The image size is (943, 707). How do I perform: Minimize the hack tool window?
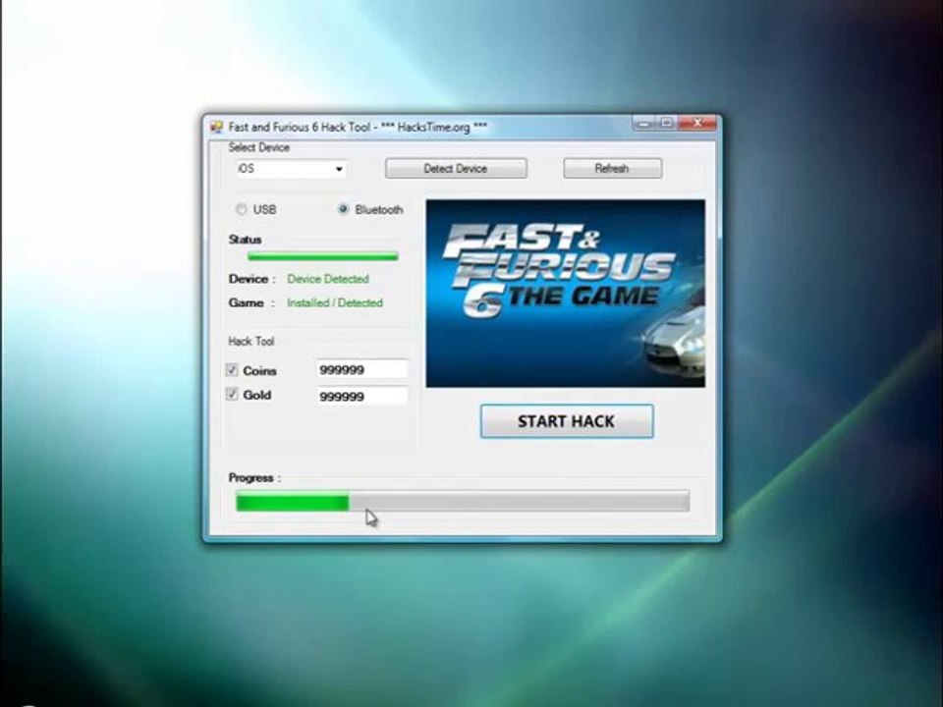(x=644, y=124)
